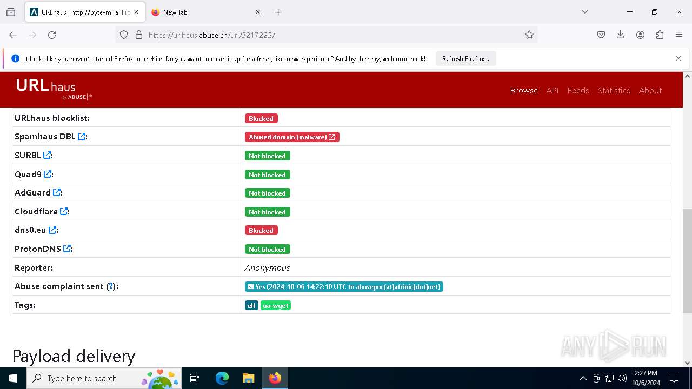Open ProtonDNS external link icon
This screenshot has width=692, height=389.
pyautogui.click(x=67, y=249)
